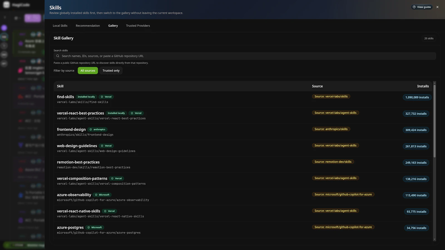445x250 pixels.
Task: Click the search magnifier icon
Action: [x=58, y=56]
